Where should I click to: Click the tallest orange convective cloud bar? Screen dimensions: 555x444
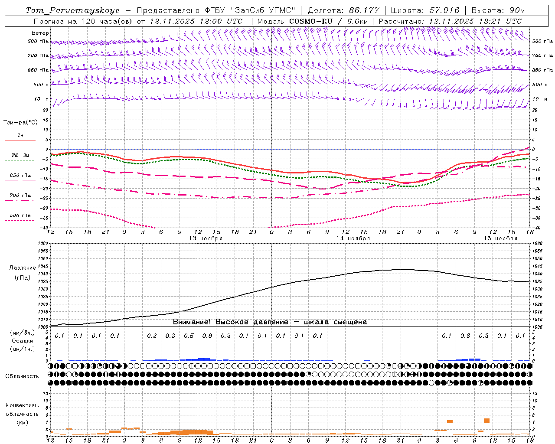point(486,421)
